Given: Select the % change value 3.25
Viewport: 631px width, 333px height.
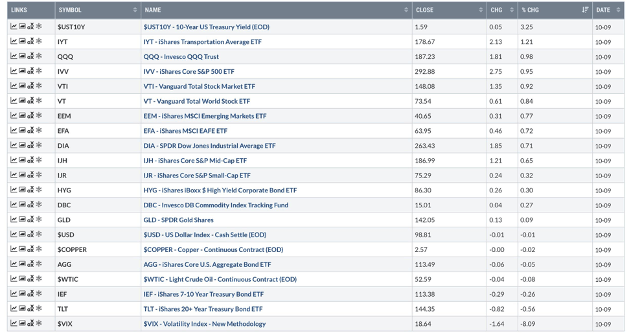Looking at the screenshot, I should click(x=526, y=27).
